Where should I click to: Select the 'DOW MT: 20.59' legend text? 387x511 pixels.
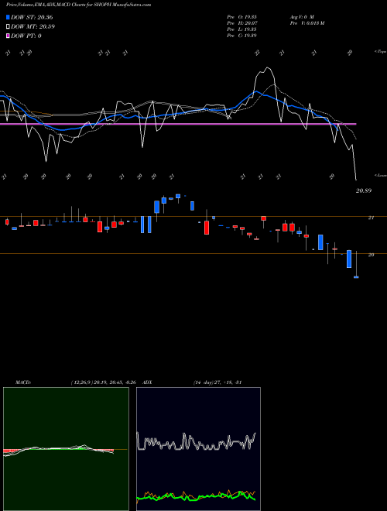pyautogui.click(x=33, y=27)
